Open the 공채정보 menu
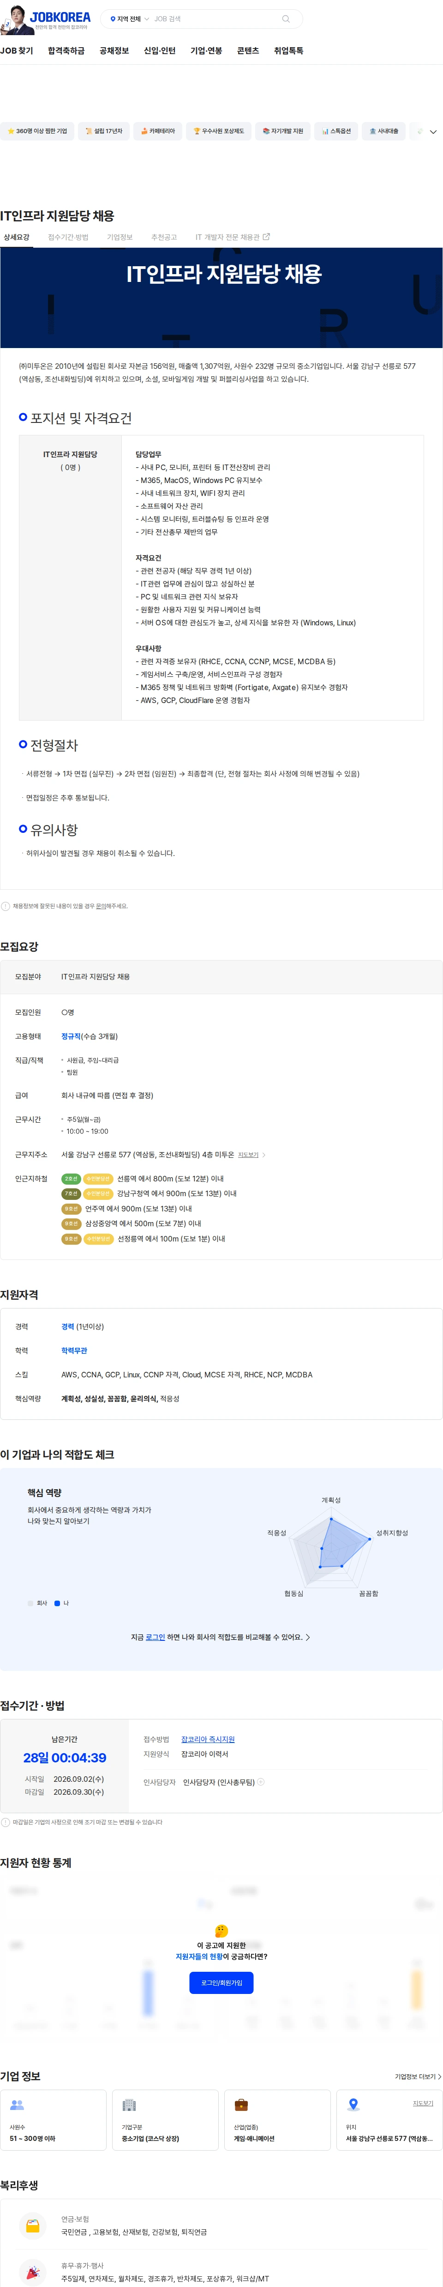 pyautogui.click(x=114, y=50)
